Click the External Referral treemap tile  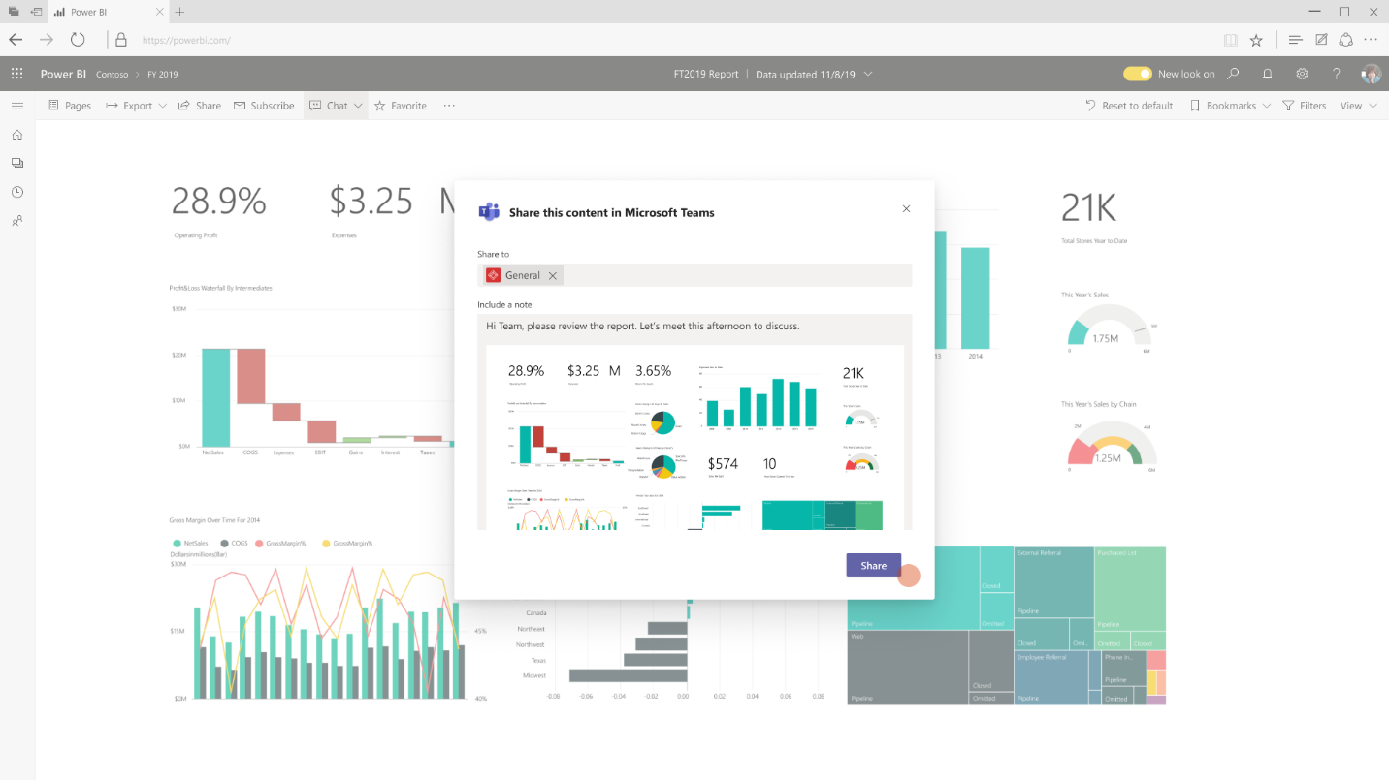(1053, 581)
